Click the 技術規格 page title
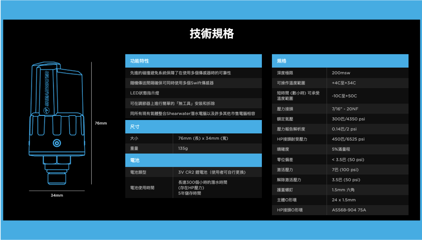422x240 pixels. [212, 34]
